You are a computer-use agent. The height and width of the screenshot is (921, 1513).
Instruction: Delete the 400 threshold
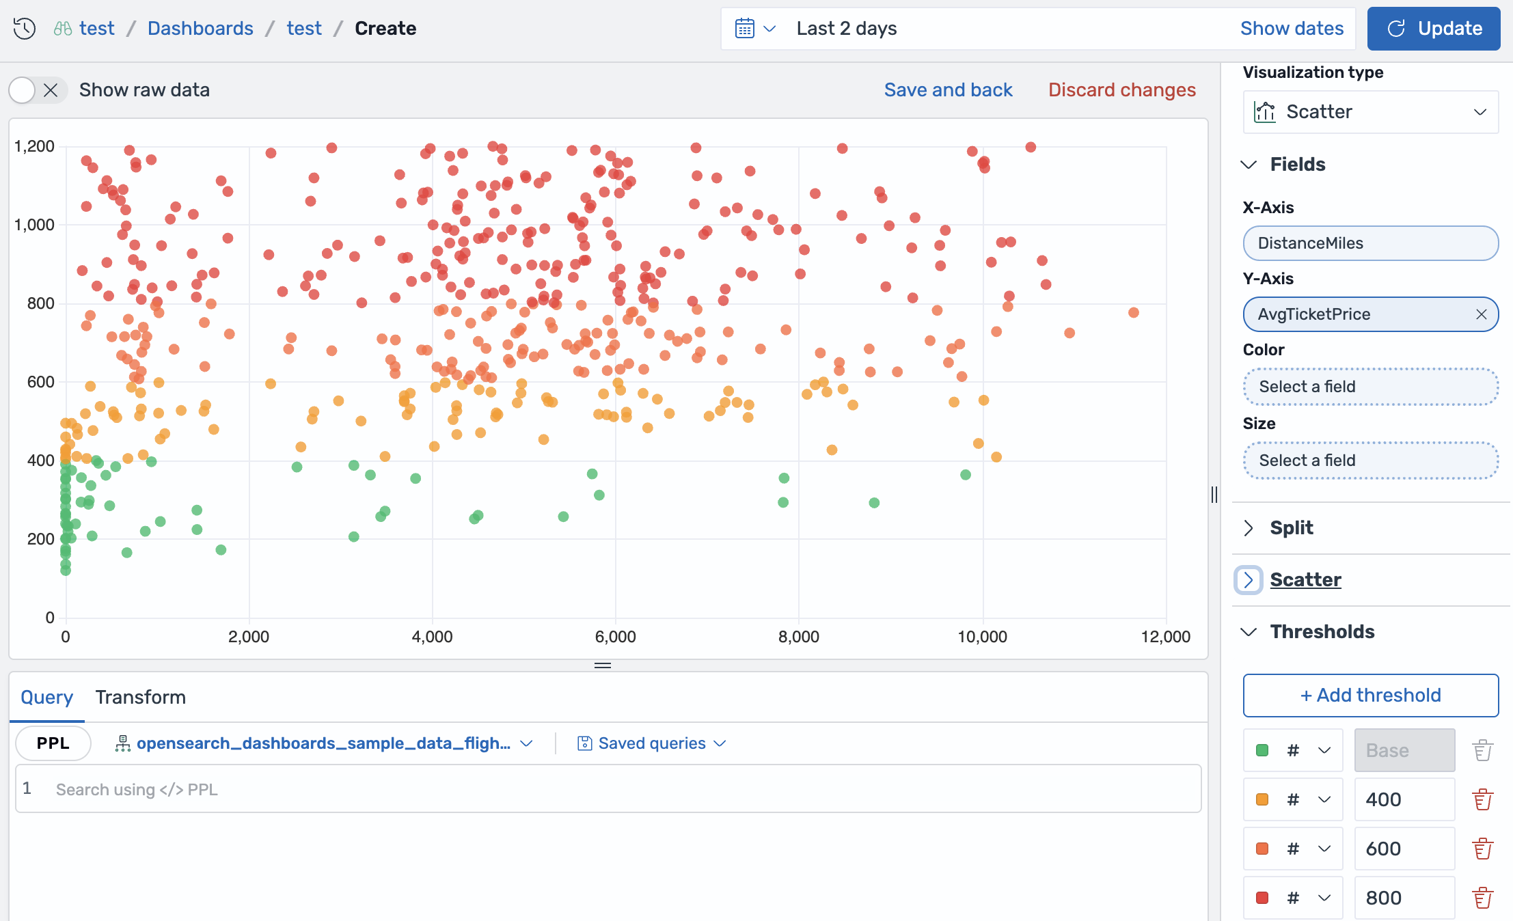coord(1482,799)
